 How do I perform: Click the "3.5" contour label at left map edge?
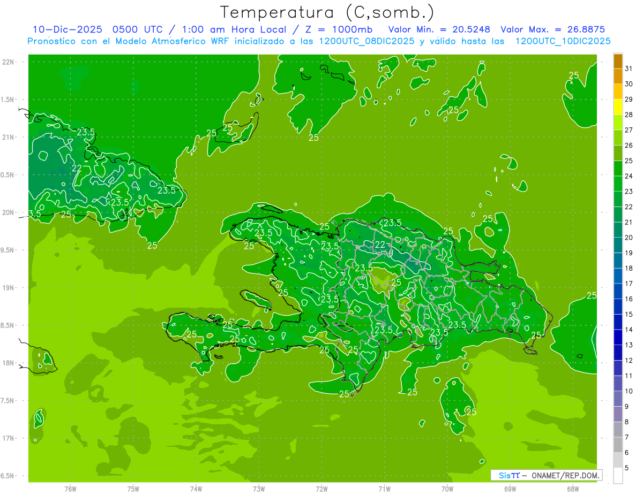(x=35, y=214)
